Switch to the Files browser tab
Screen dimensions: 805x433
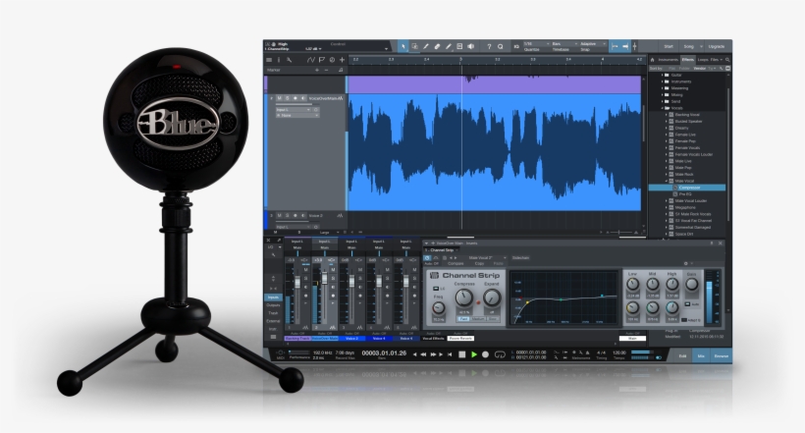714,60
